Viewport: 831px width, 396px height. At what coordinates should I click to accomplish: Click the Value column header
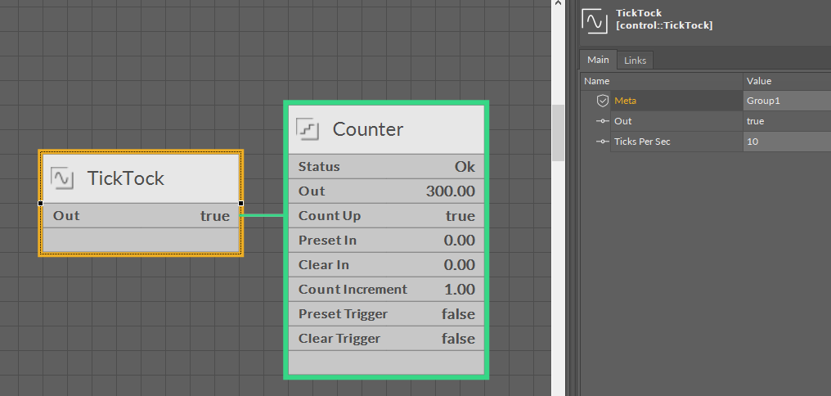786,81
